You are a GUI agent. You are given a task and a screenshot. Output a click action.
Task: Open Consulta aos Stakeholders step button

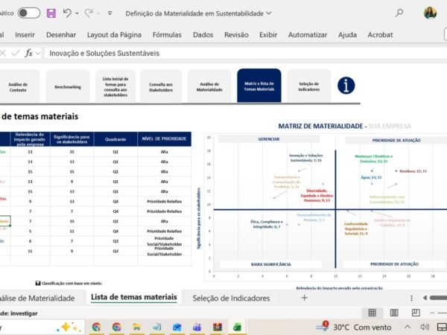click(161, 86)
